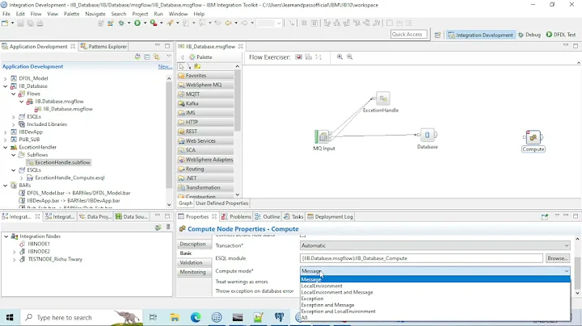Image resolution: width=582 pixels, height=326 pixels.
Task: Click the Browse button for ESQL module
Action: pos(557,258)
